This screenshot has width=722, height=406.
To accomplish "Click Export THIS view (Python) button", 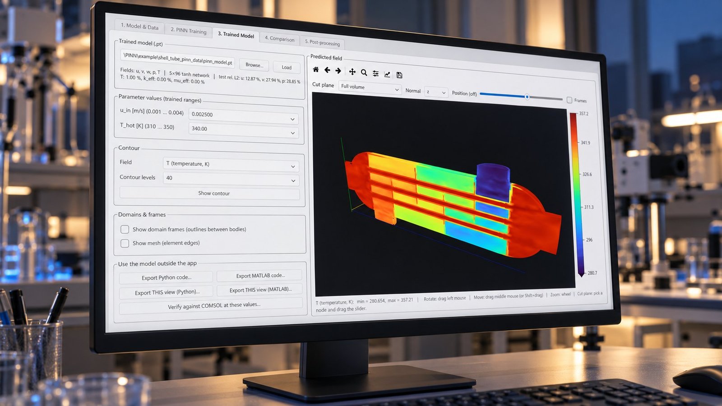I will [x=167, y=292].
